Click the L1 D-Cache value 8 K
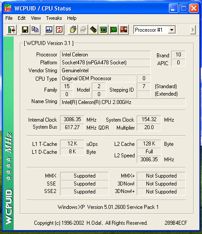The image size is (202, 234). pos(72,152)
